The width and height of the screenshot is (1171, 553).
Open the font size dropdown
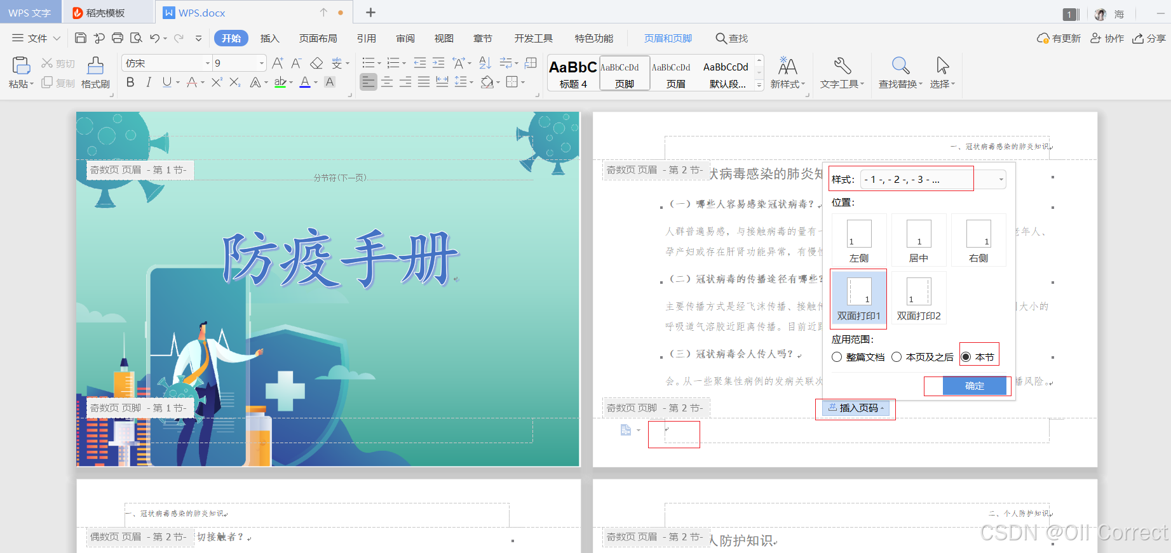pos(261,63)
